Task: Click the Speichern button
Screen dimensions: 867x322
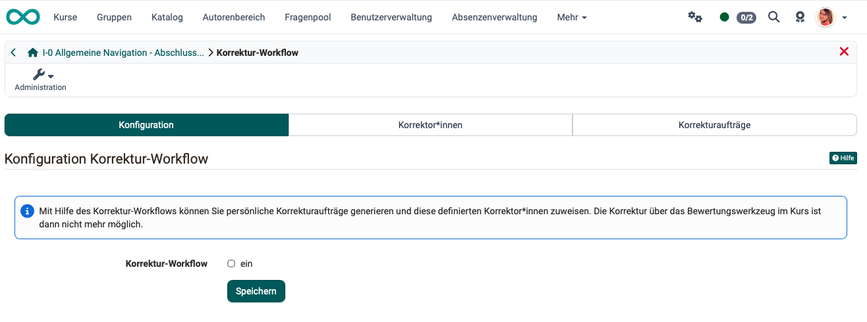Action: coord(256,291)
